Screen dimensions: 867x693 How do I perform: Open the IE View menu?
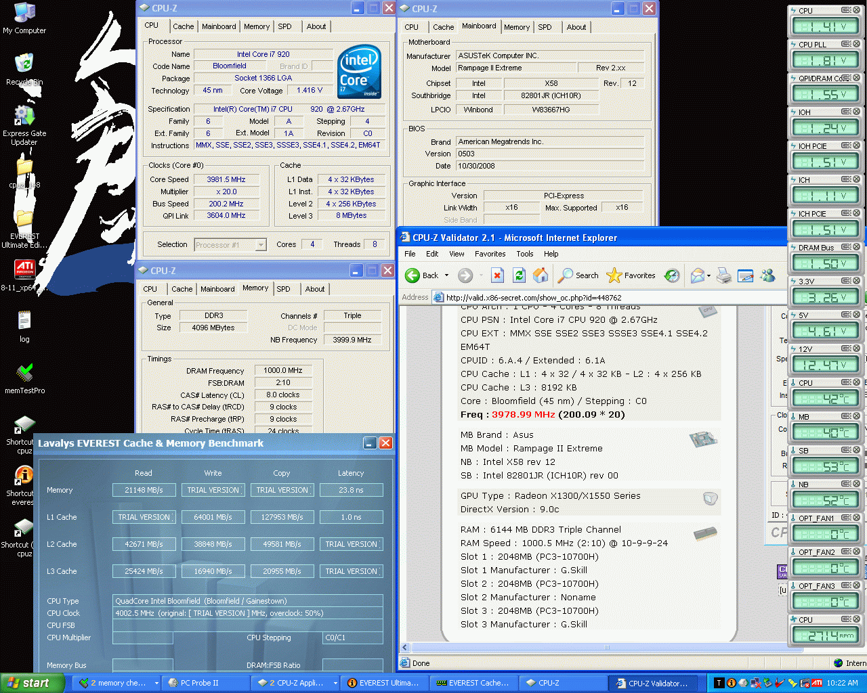pyautogui.click(x=457, y=254)
